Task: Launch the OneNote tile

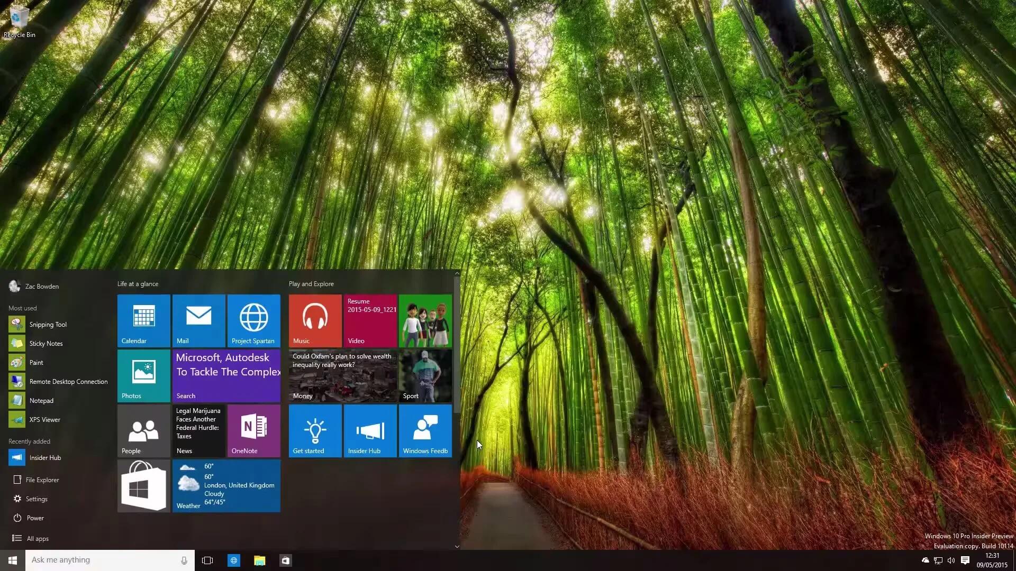Action: click(254, 431)
